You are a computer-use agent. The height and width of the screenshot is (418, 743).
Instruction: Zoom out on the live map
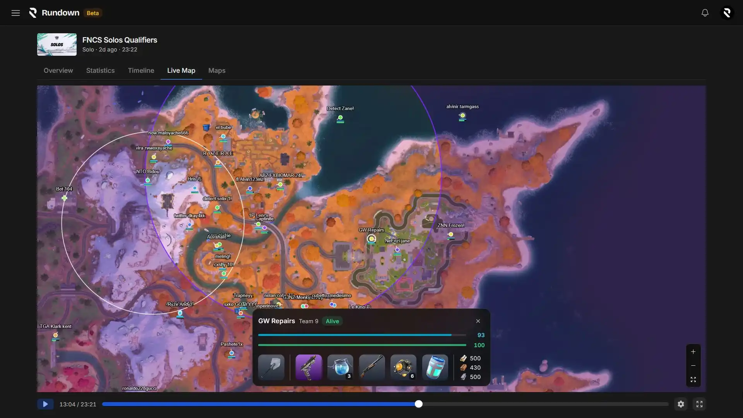click(693, 365)
